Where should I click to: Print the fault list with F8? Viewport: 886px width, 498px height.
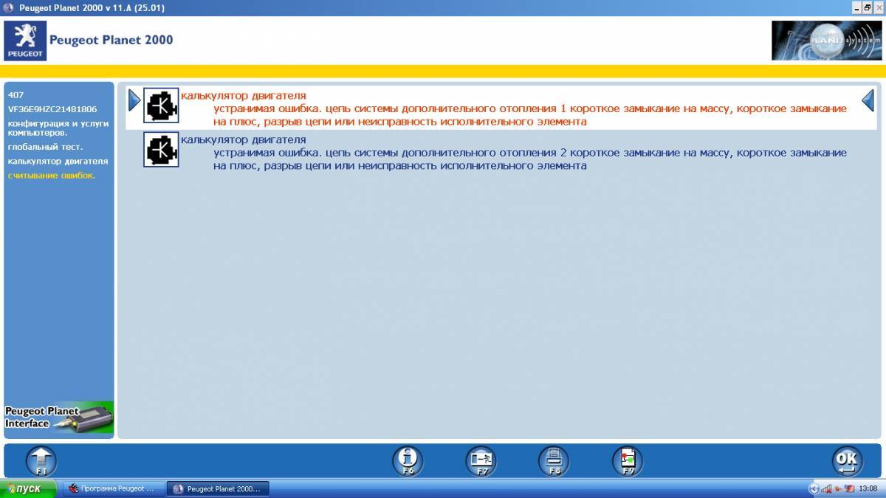coord(554,460)
